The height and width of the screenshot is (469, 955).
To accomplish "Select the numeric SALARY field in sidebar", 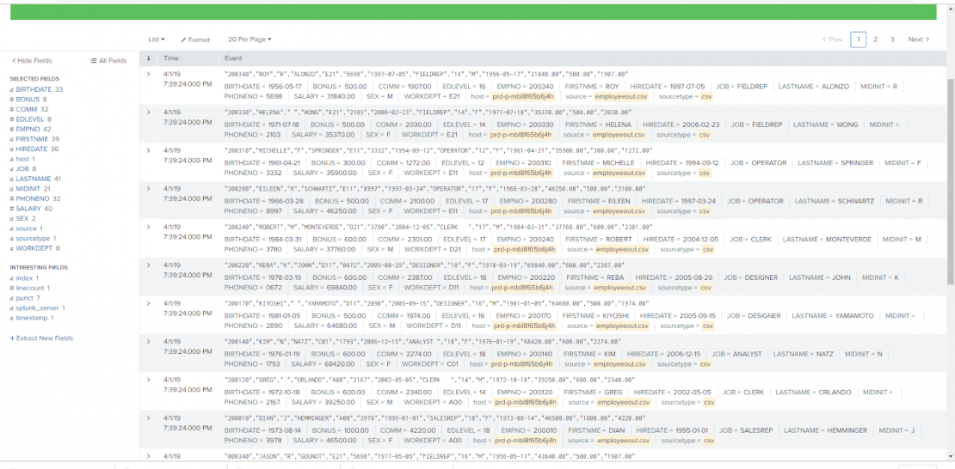I will click(x=34, y=209).
